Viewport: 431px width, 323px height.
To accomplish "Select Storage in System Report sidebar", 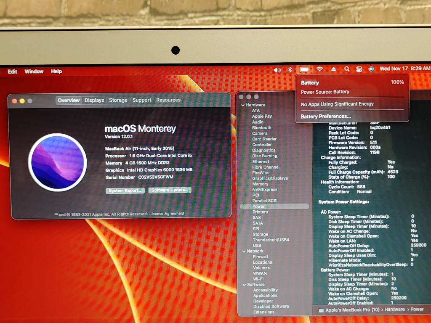I will click(260, 234).
